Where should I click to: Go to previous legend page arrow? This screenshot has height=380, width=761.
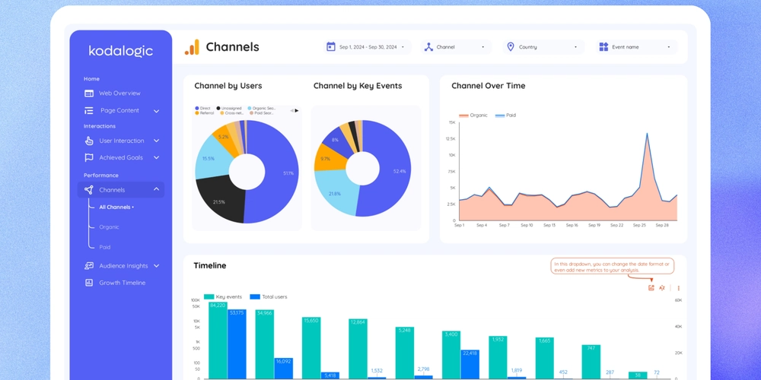(x=291, y=110)
